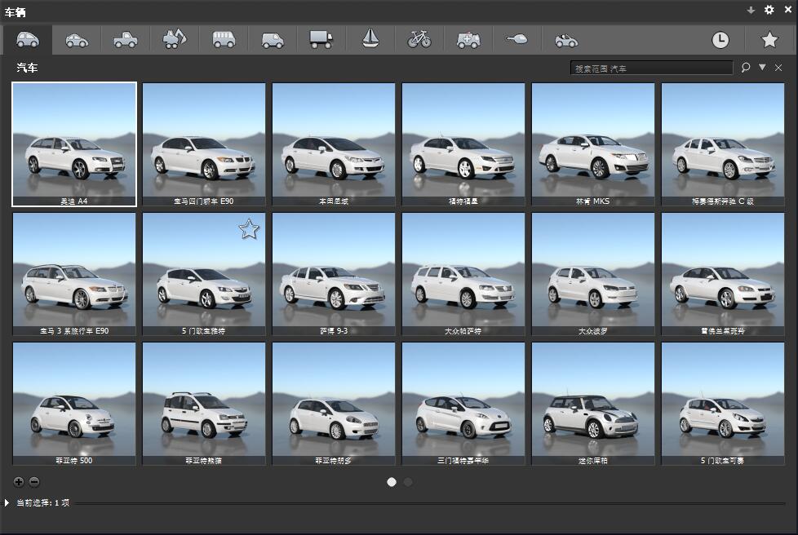Open the excavator construction vehicles category
Viewport: 798px width, 535px height.
[175, 39]
